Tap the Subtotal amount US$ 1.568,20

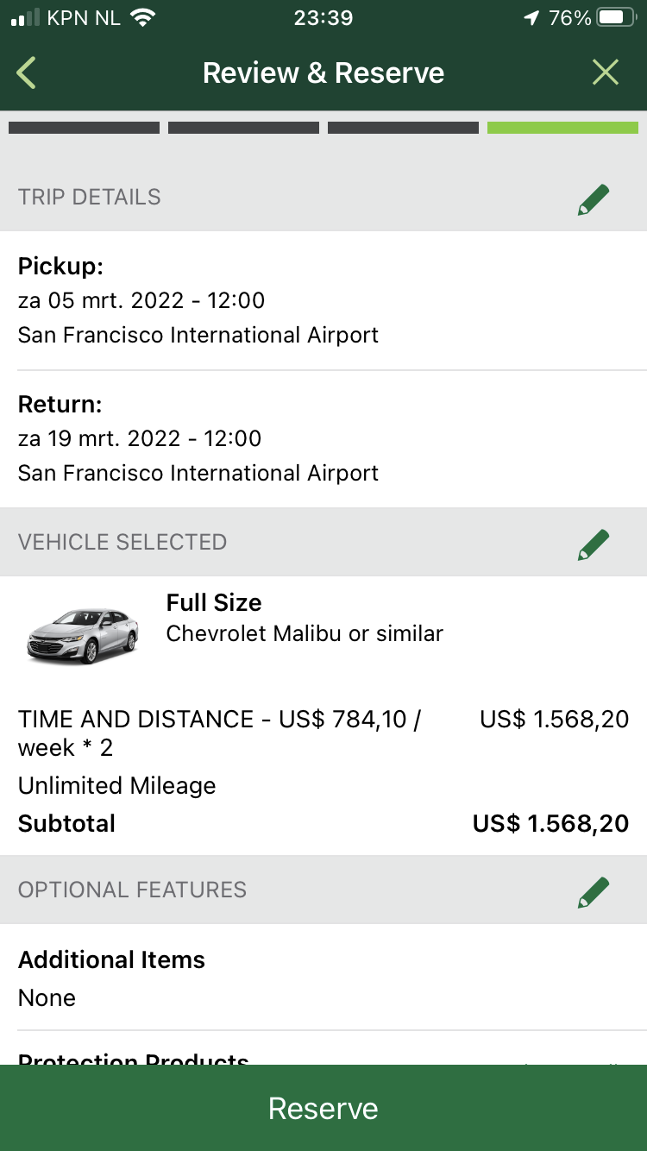(x=550, y=824)
